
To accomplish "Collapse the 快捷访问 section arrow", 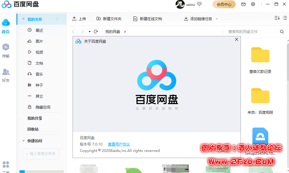I will (x=23, y=141).
